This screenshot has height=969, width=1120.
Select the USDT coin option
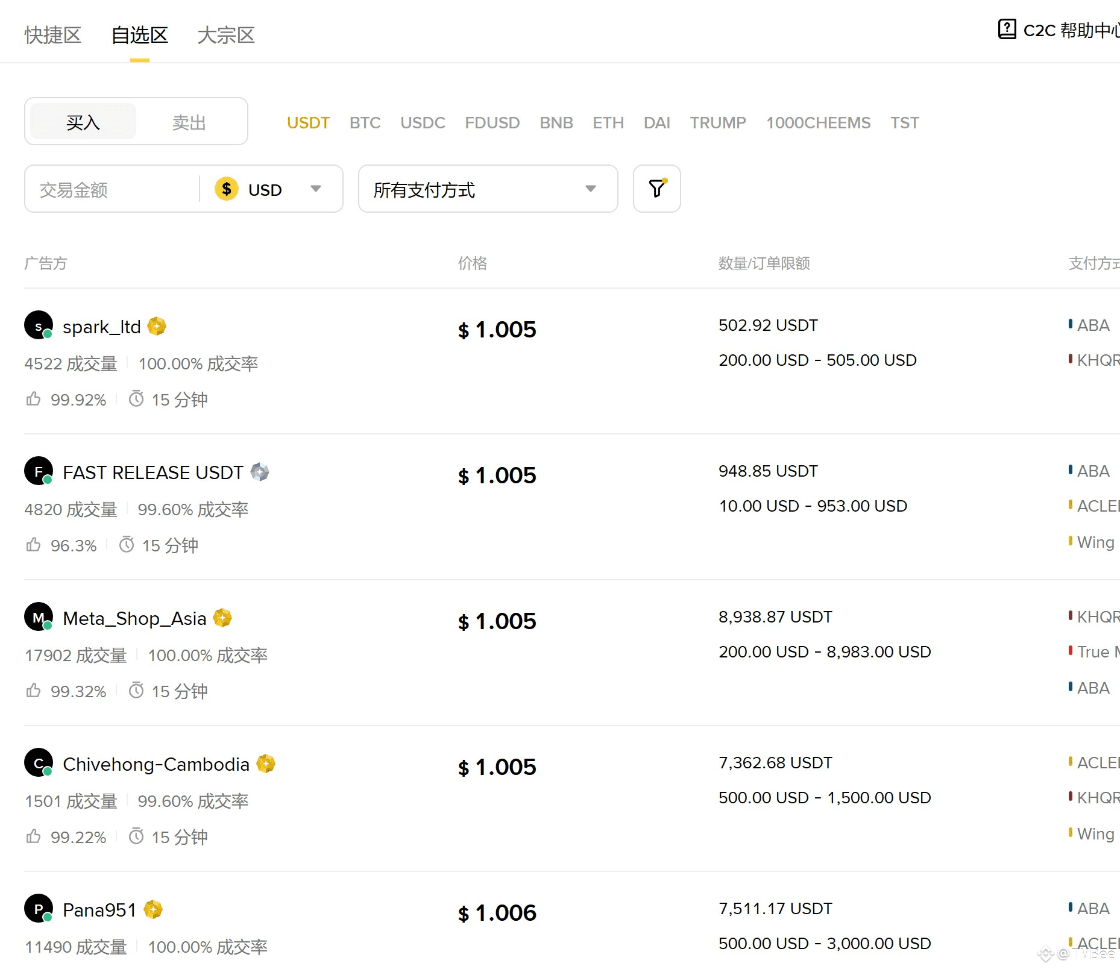(308, 123)
